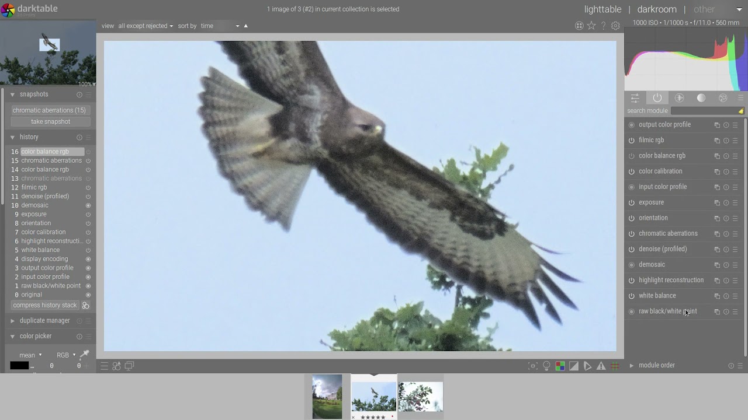
Task: Click the black color picker swatch
Action: coord(19,366)
